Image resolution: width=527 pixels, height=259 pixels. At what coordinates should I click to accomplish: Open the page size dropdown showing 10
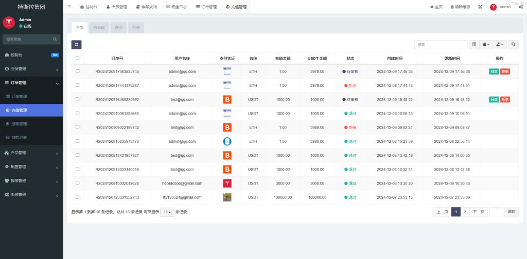point(167,212)
